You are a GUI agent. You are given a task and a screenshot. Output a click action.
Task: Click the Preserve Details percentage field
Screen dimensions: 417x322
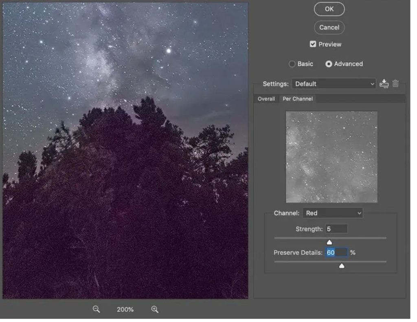click(336, 253)
